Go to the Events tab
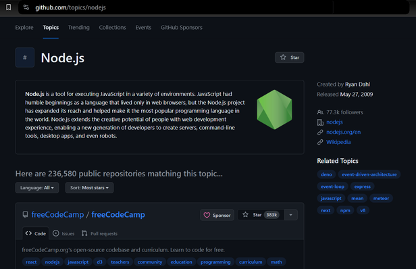This screenshot has width=416, height=269. pos(143,27)
